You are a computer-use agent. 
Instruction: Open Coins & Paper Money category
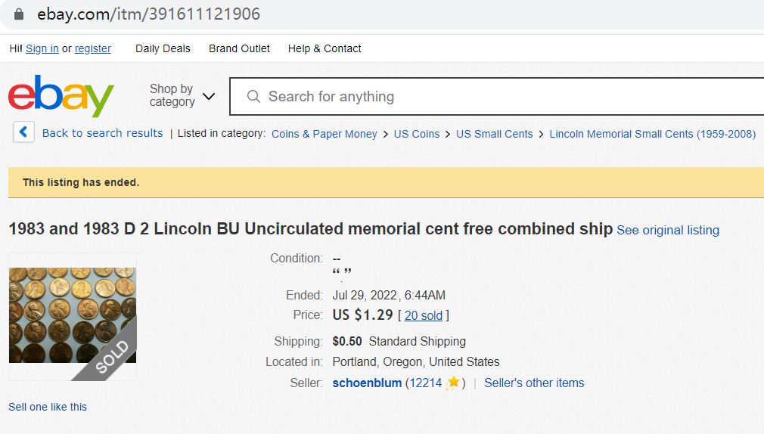[324, 134]
